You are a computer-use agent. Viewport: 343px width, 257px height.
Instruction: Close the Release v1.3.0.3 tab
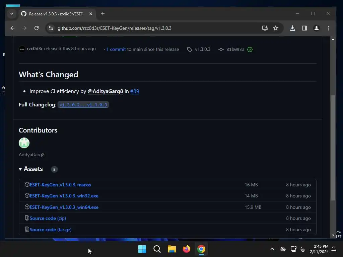[91, 14]
